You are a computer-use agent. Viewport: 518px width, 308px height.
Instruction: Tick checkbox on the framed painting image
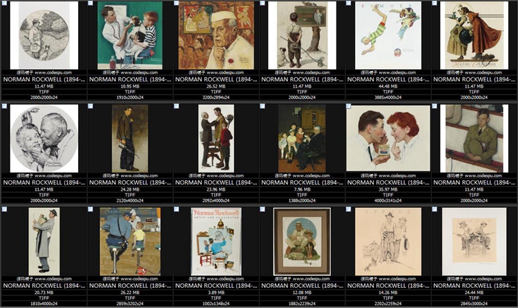point(262,209)
